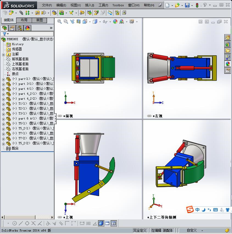Click the Zoom to Area icon
The height and width of the screenshot is (234, 232).
coord(66,22)
